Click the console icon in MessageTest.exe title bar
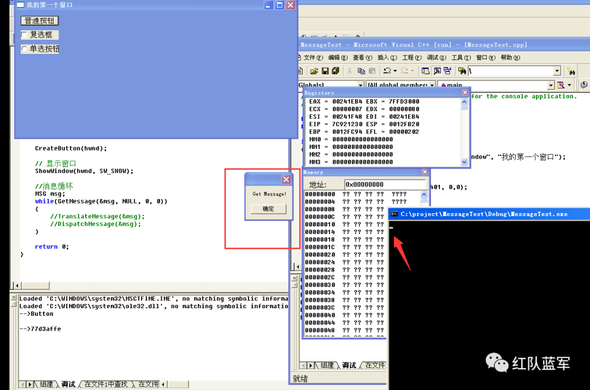The height and width of the screenshot is (390, 590). coord(394,214)
